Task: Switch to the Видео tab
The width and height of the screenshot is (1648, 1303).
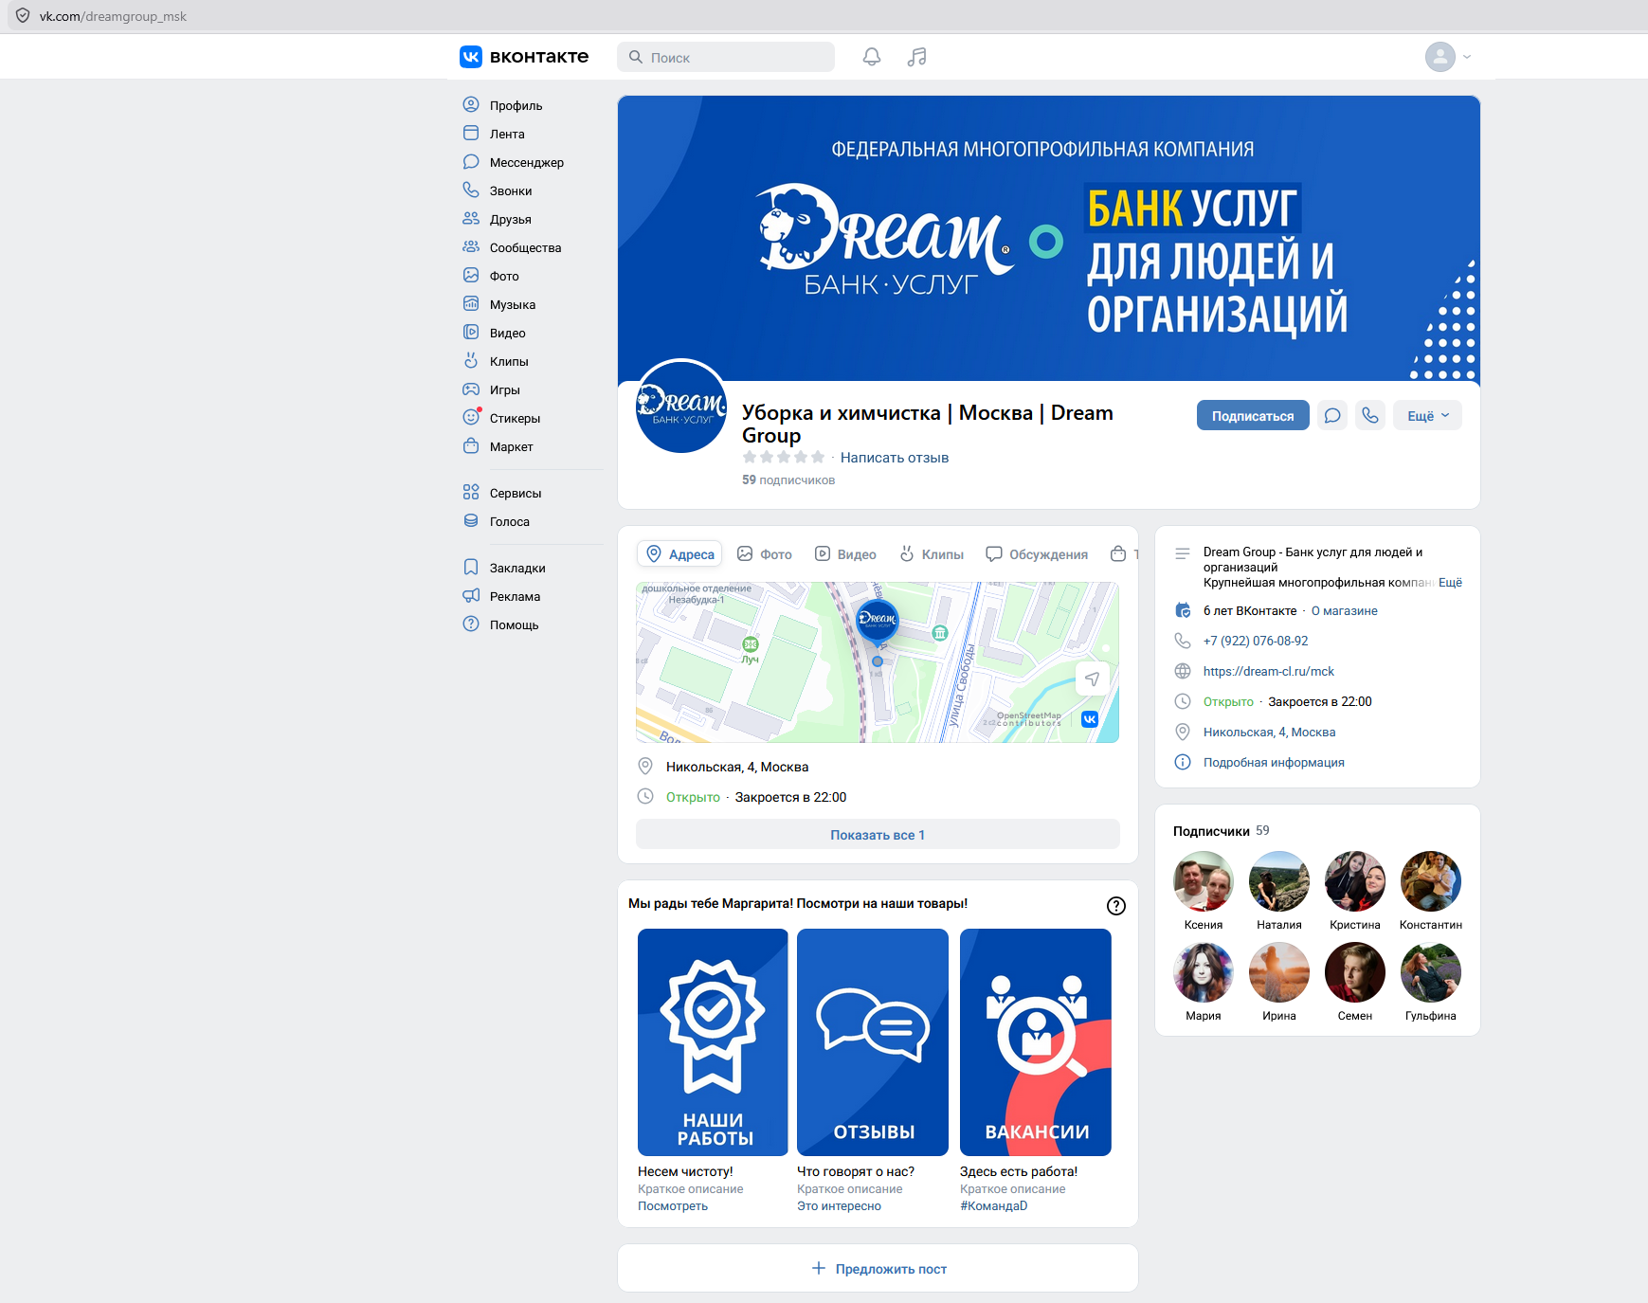Action: coord(845,553)
